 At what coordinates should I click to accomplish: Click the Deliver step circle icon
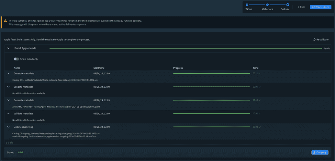click(x=288, y=5)
